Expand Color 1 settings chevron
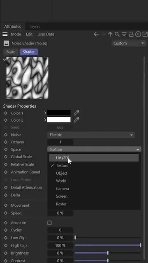This screenshot has width=148, height=263. (x=45, y=113)
